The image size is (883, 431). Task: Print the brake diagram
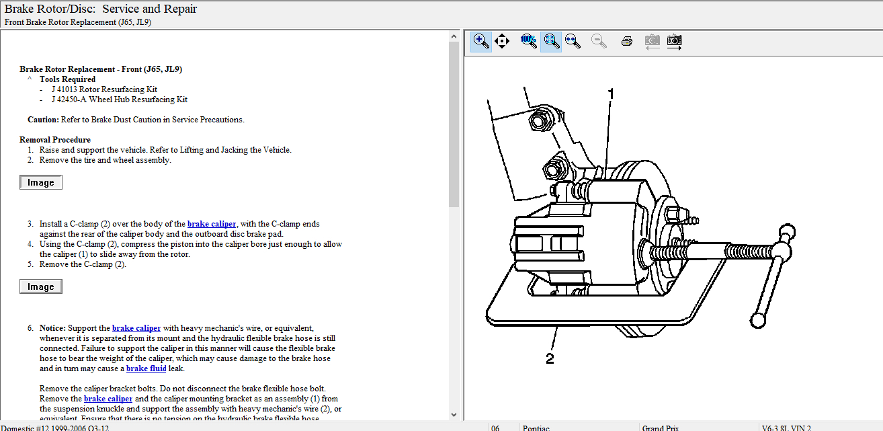627,41
